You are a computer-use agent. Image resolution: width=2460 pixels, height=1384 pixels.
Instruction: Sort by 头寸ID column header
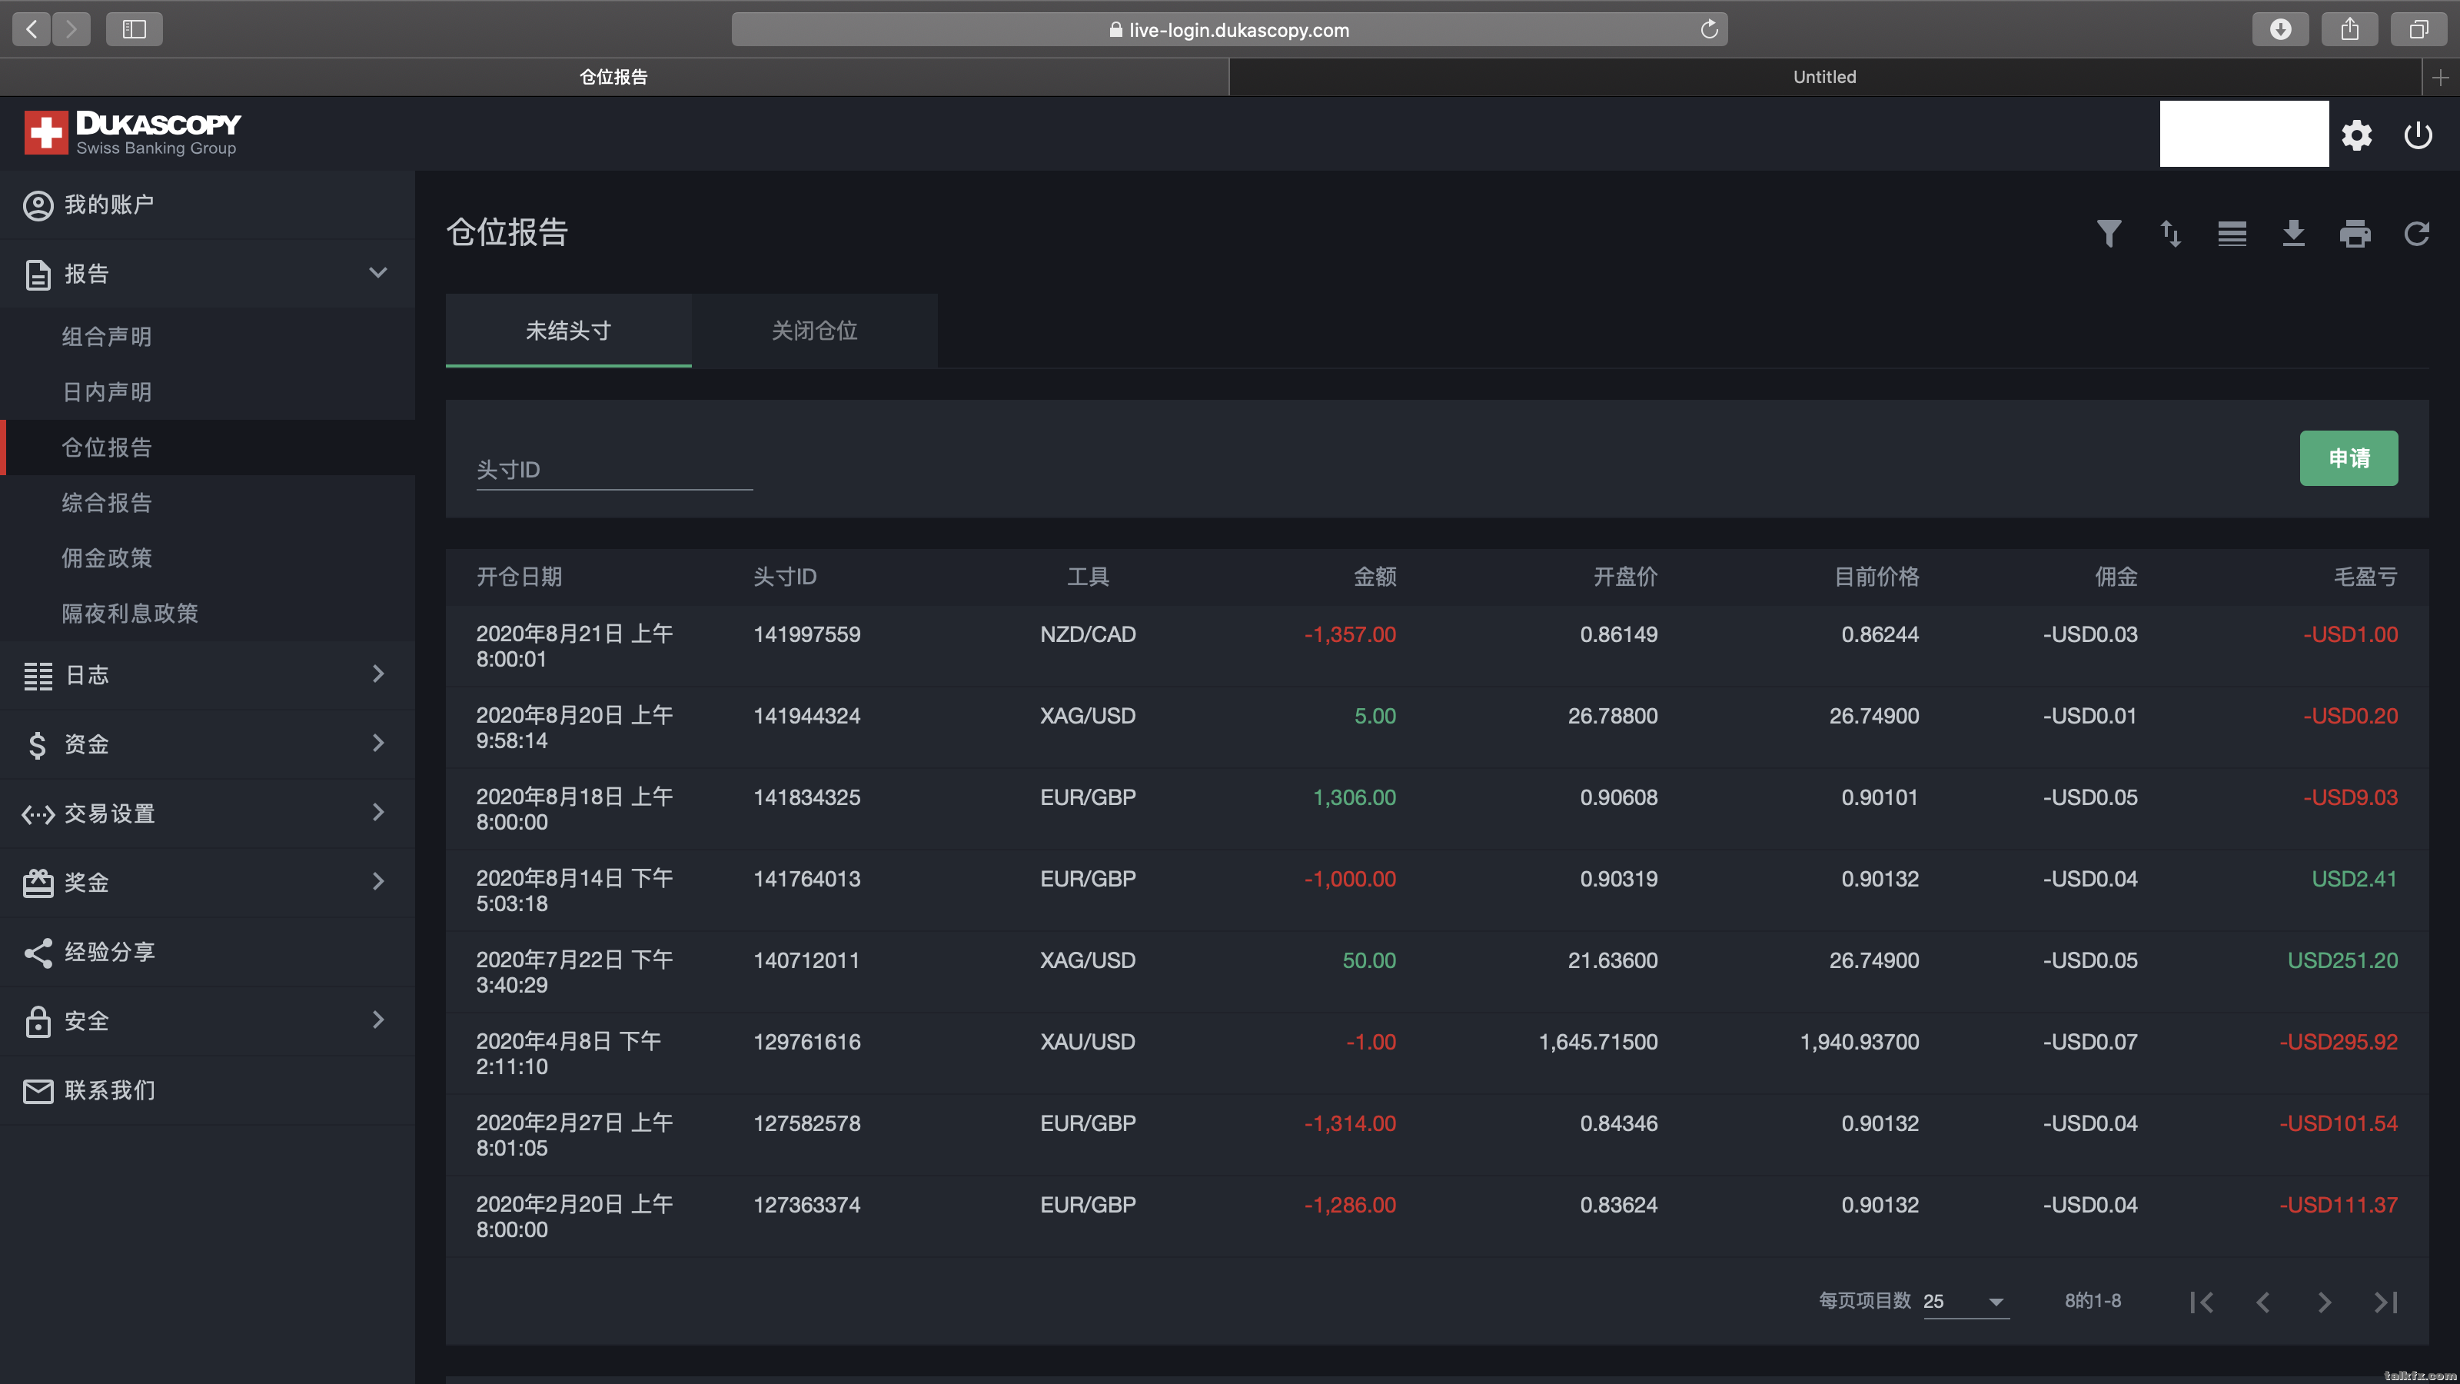click(785, 577)
